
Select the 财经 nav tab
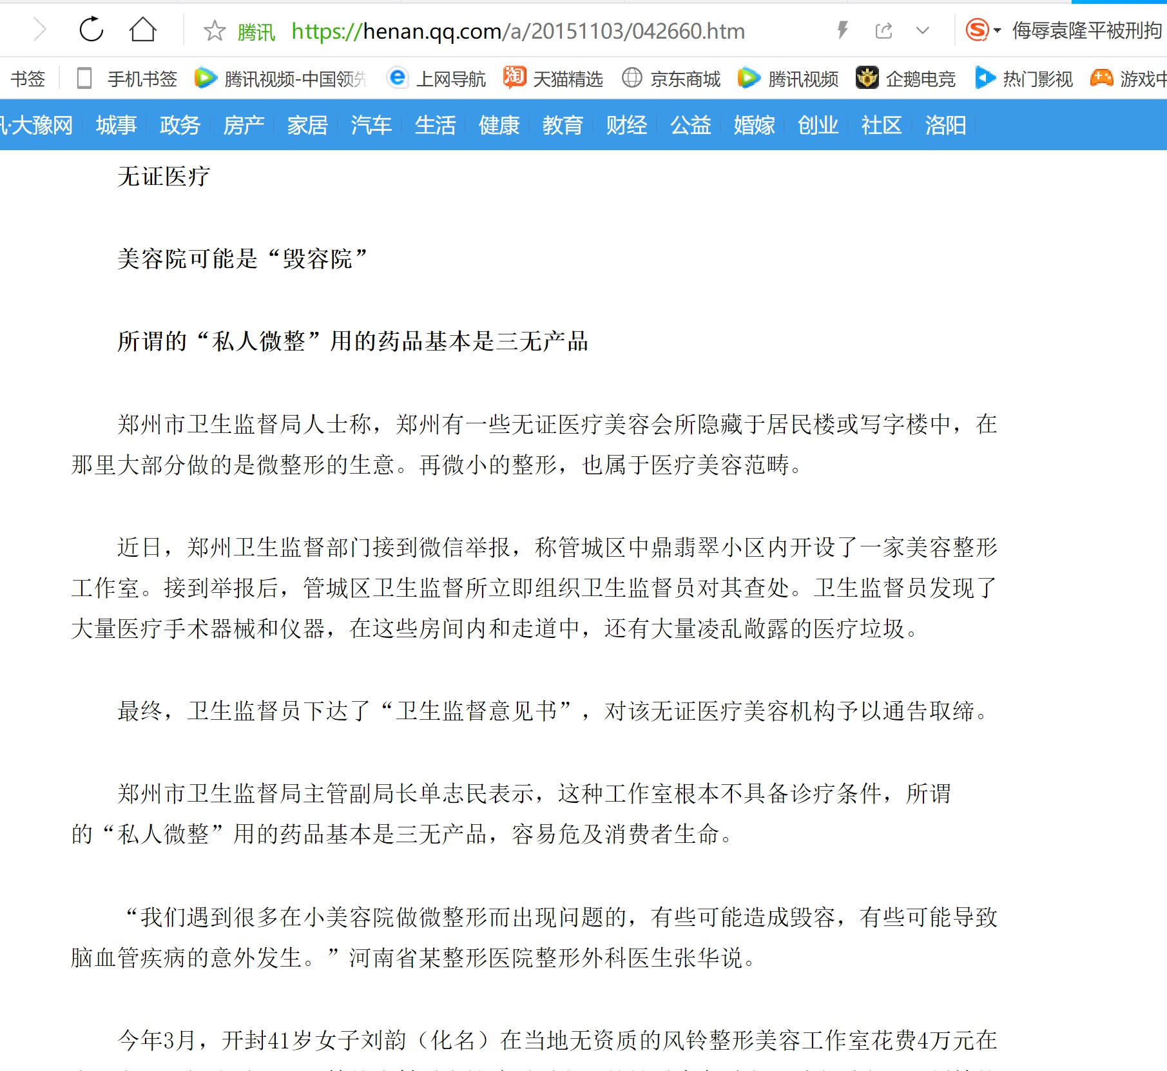coord(626,125)
